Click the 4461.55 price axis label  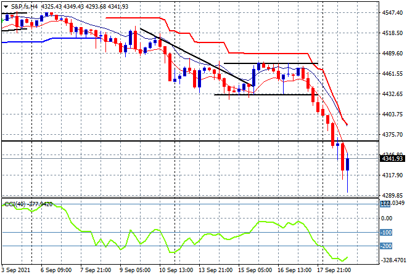[x=392, y=74]
